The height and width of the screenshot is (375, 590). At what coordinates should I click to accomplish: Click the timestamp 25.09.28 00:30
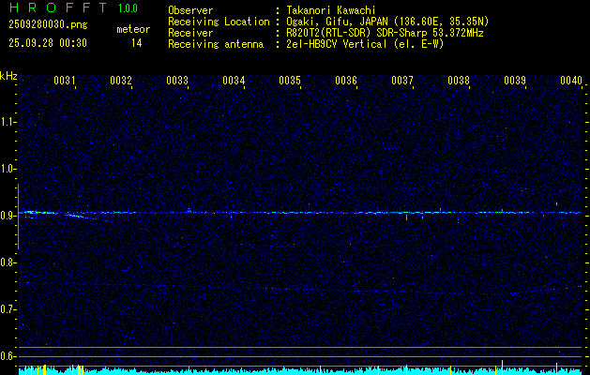pyautogui.click(x=48, y=43)
